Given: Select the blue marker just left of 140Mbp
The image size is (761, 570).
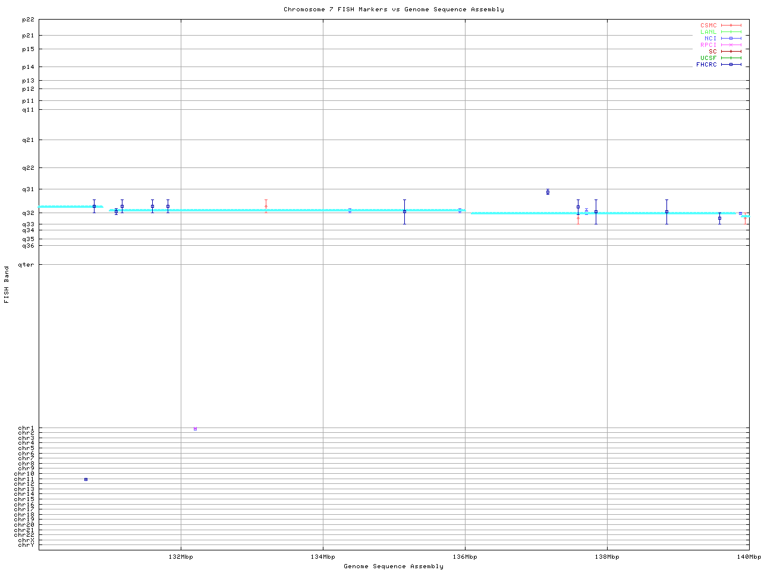Looking at the screenshot, I should (x=719, y=218).
